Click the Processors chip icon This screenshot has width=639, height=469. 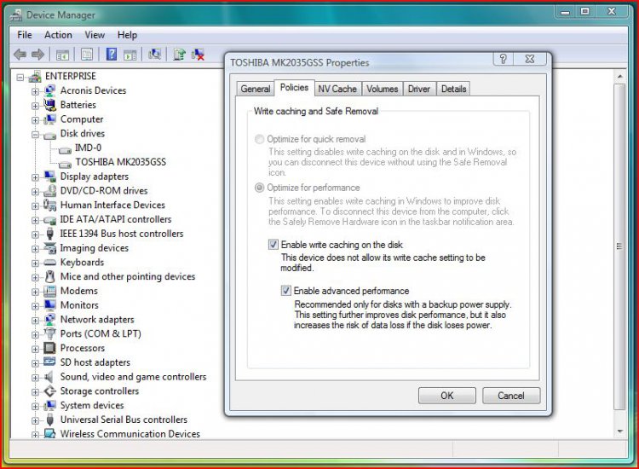(49, 348)
